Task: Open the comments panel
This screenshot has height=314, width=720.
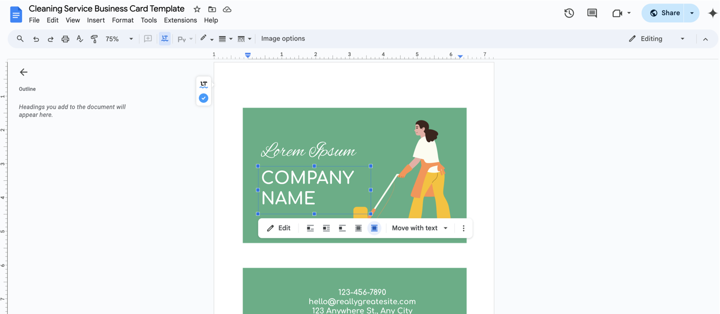Action: [x=591, y=13]
